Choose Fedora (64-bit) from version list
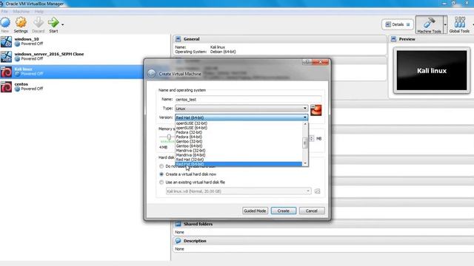Viewport: 474px width, 266px height. 238,137
